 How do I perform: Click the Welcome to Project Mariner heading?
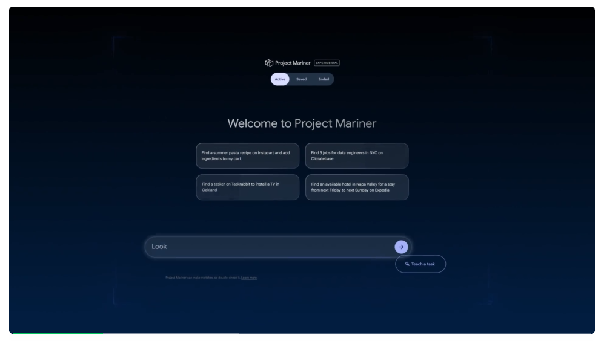tap(302, 123)
